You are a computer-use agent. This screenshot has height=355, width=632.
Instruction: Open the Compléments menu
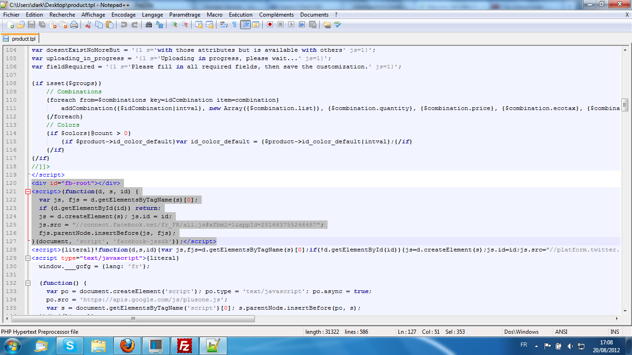(277, 15)
